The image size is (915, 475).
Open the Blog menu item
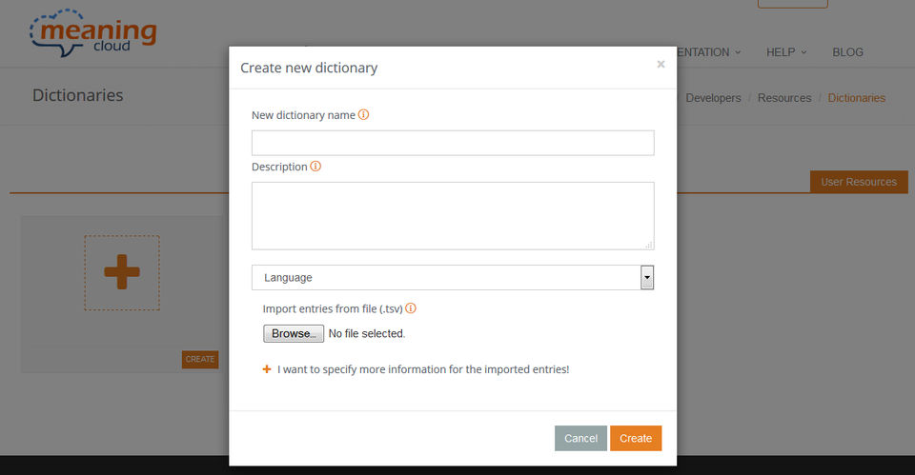pos(847,52)
